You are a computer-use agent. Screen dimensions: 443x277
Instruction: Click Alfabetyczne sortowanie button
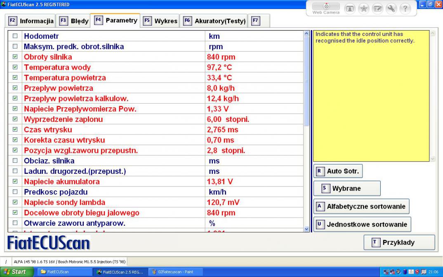tap(361, 206)
